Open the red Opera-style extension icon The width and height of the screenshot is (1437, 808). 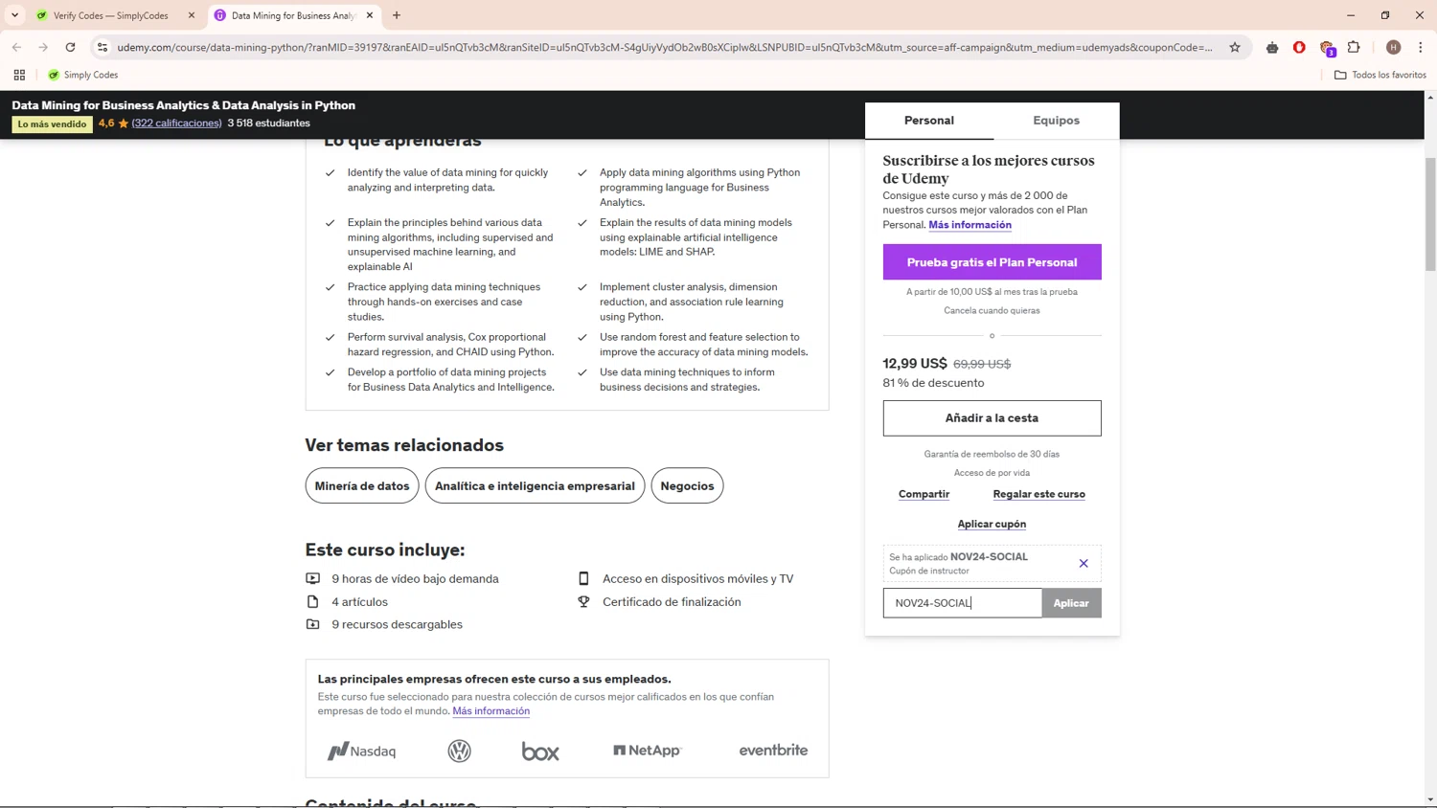click(1299, 47)
